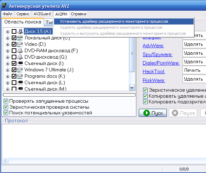Check the DVD-RAM дисковод (F:) checkbox

pyautogui.click(x=14, y=51)
